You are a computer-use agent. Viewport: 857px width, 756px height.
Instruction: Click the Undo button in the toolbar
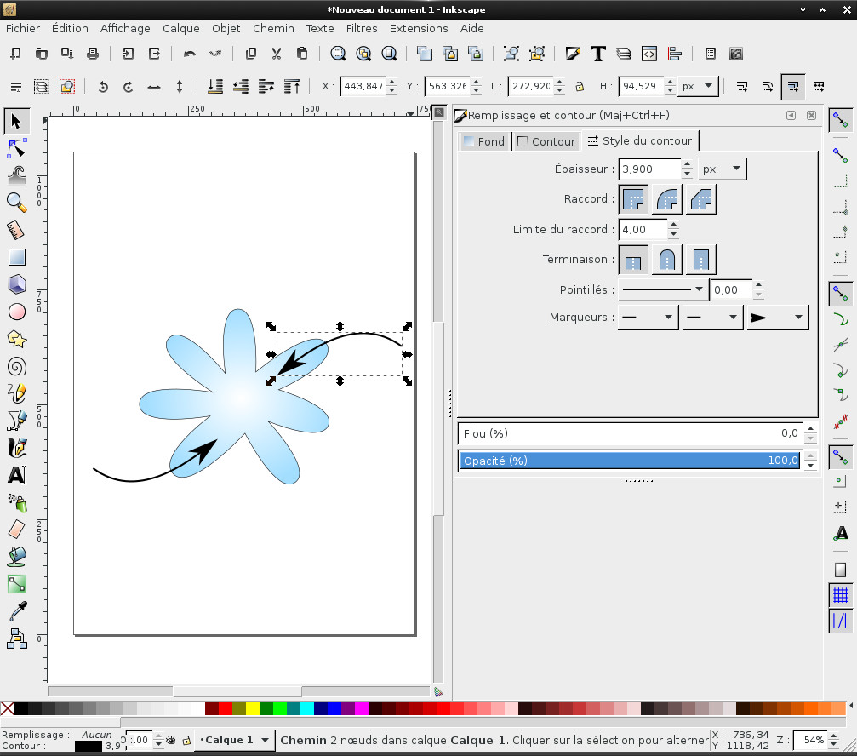[x=189, y=53]
